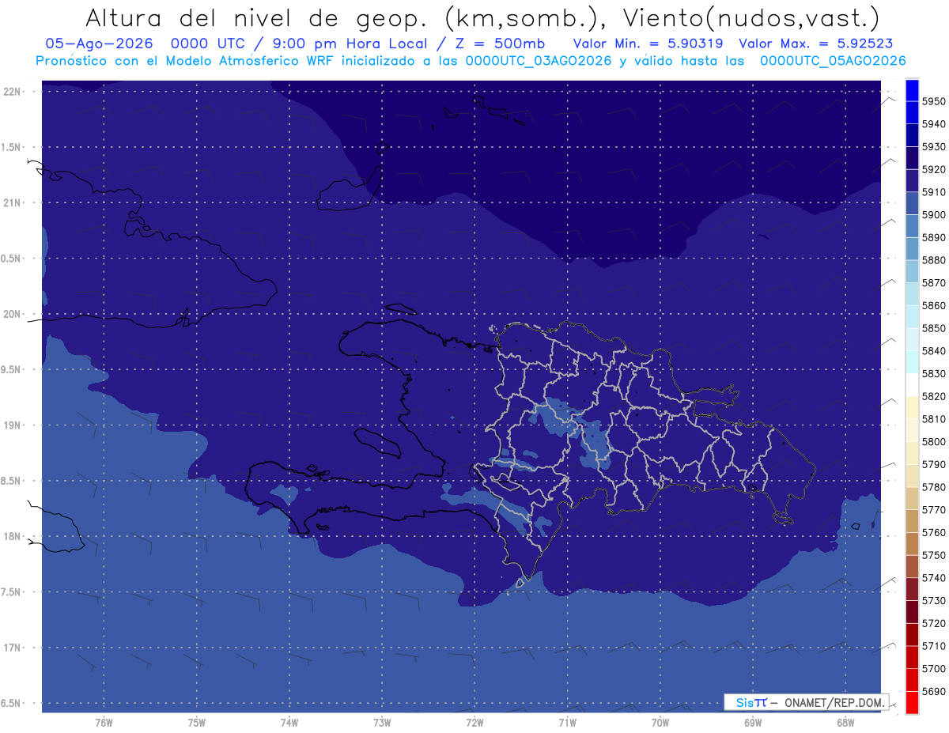Click the 5730 colorbar label
The height and width of the screenshot is (733, 949).
pos(934,601)
